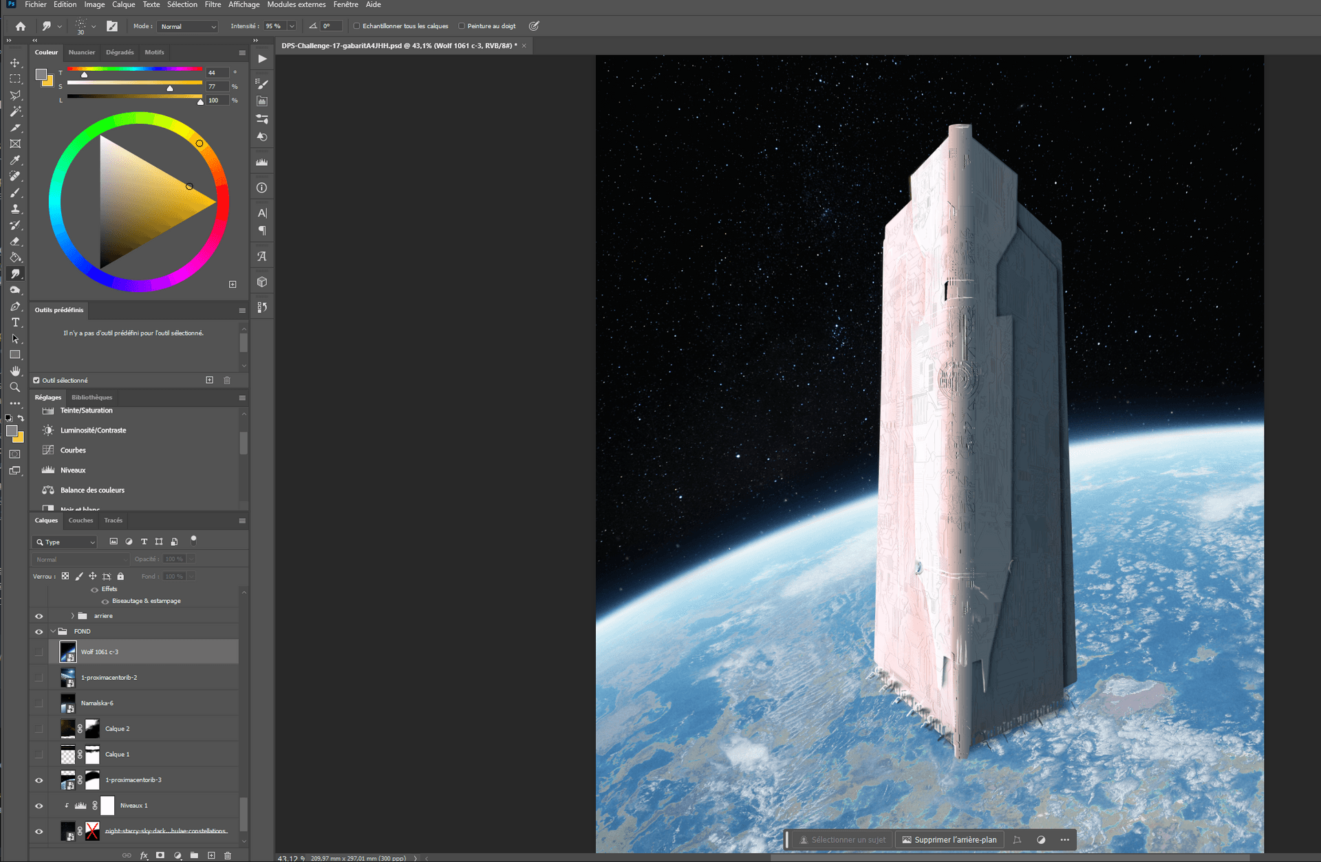Click the angle input field in options bar

[331, 26]
